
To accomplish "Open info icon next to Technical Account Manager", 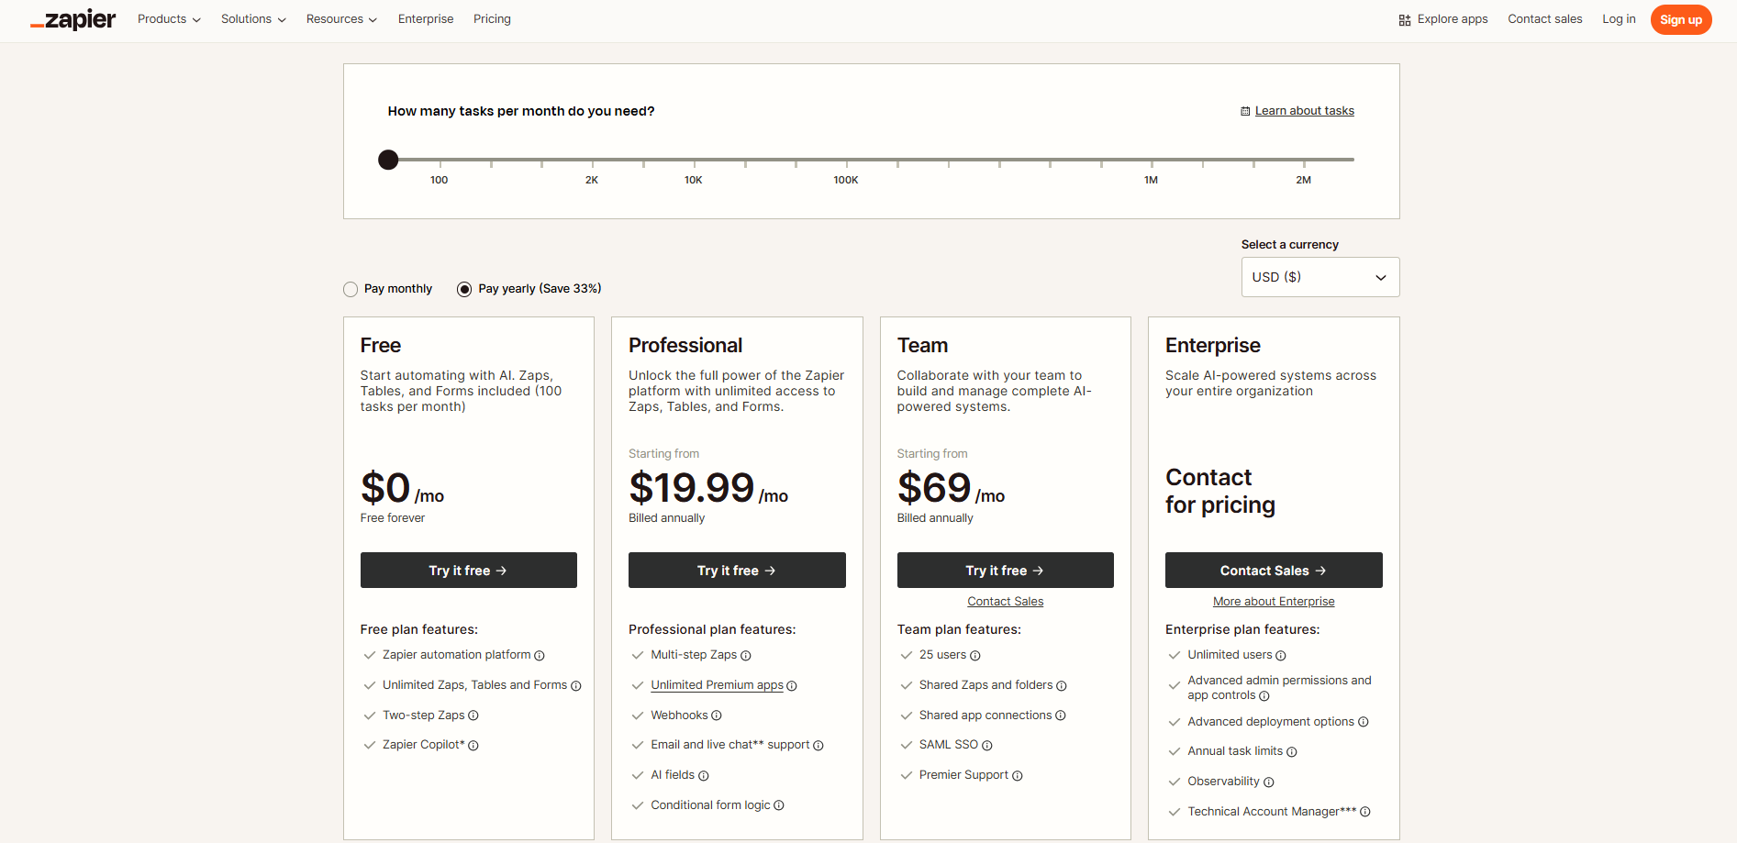I will (x=1364, y=812).
